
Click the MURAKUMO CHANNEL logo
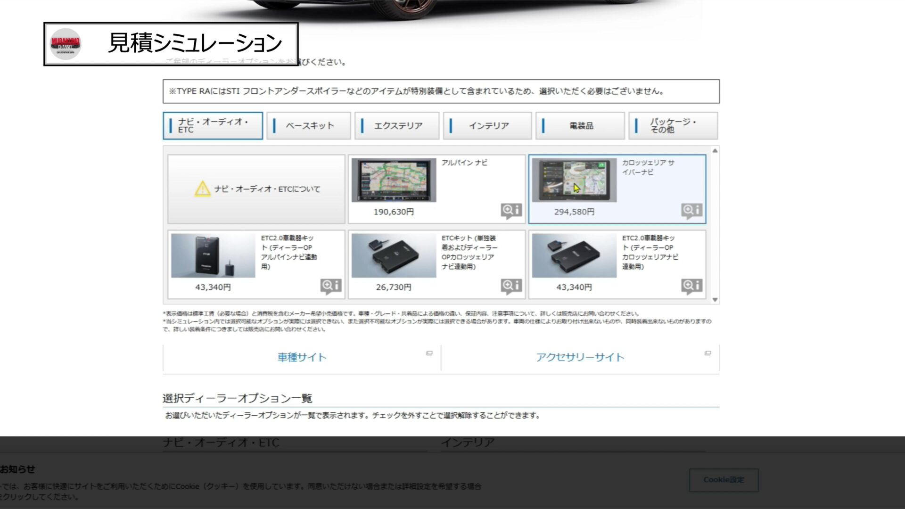point(66,44)
